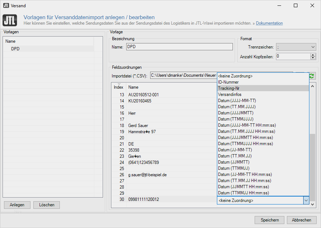
Task: Click the Abbrechen button
Action: tap(301, 220)
